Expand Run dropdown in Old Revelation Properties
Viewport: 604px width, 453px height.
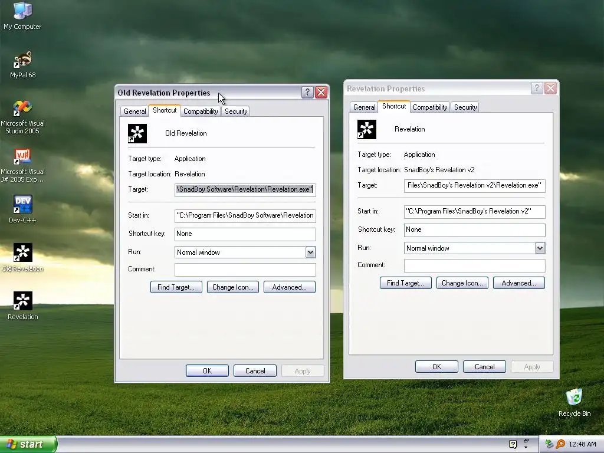point(310,252)
